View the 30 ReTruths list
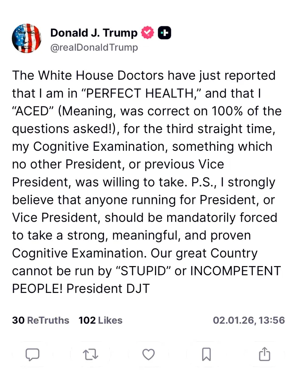Viewport: 297px width, 378px height. pos(41,320)
